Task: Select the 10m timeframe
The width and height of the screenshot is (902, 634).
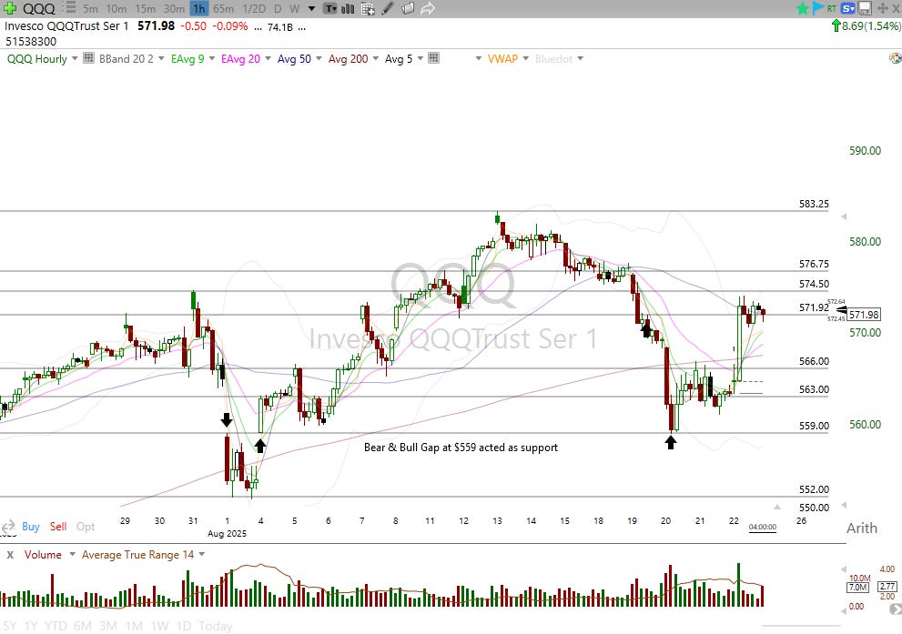Action: click(x=117, y=8)
